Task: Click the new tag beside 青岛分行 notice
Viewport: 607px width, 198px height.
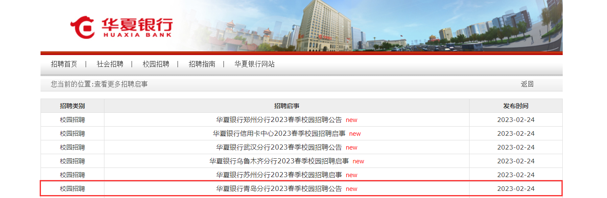Action: 351,189
